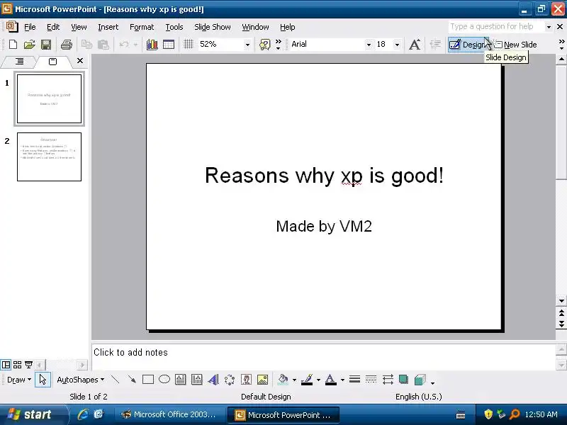567x425 pixels.
Task: Close the slides thumbnail pane
Action: coord(80,61)
